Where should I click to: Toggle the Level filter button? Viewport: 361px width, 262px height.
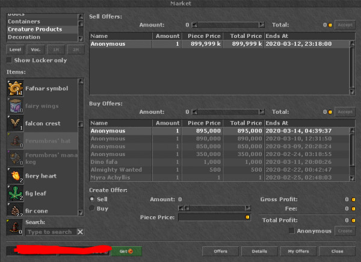[15, 49]
